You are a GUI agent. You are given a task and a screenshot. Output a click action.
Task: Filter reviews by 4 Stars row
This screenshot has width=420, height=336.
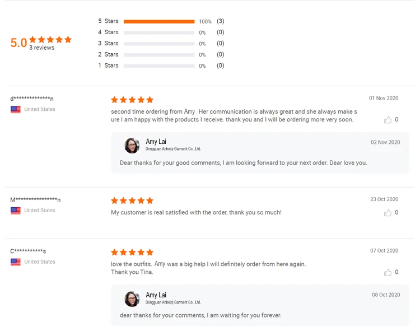pos(108,32)
